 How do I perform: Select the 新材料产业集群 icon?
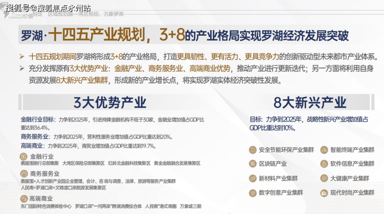[253, 179]
